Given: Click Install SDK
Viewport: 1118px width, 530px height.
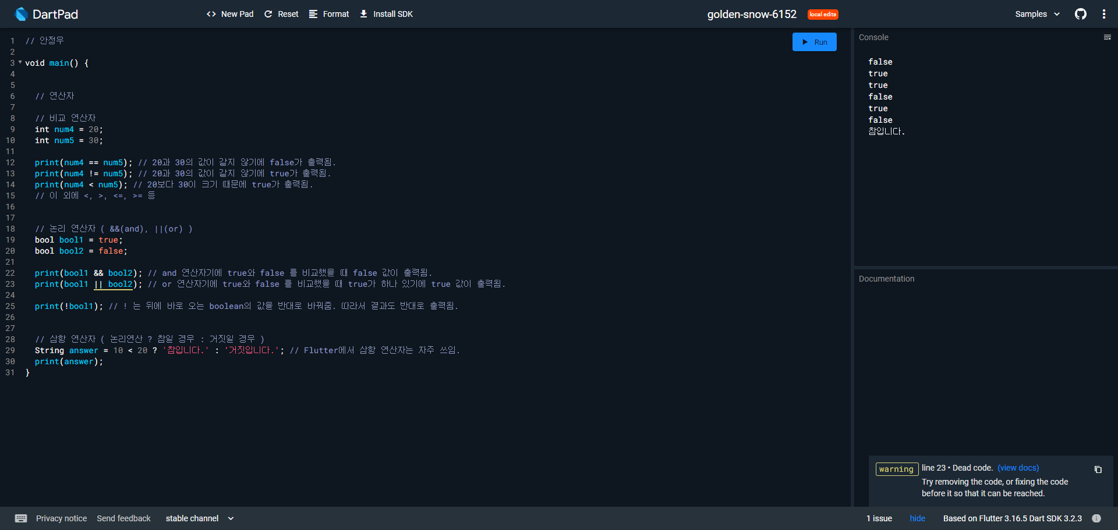Looking at the screenshot, I should [386, 14].
